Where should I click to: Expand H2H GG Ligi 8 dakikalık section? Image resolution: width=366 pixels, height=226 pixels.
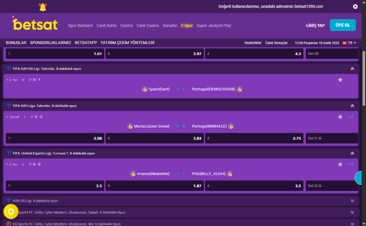(x=352, y=201)
